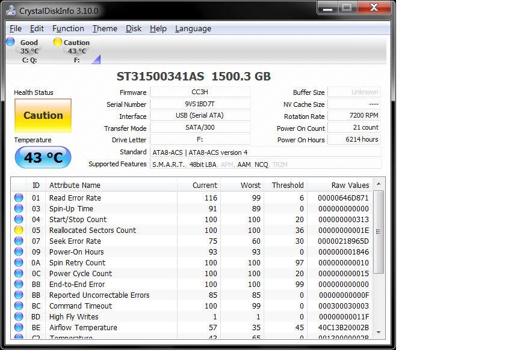The image size is (520, 350).
Task: Open the Language menu
Action: [193, 28]
